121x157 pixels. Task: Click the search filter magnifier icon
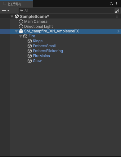point(21,11)
